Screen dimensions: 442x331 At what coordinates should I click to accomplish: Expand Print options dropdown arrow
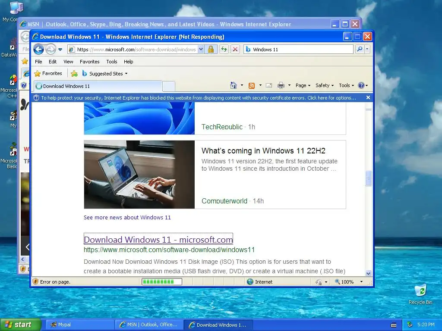click(289, 85)
